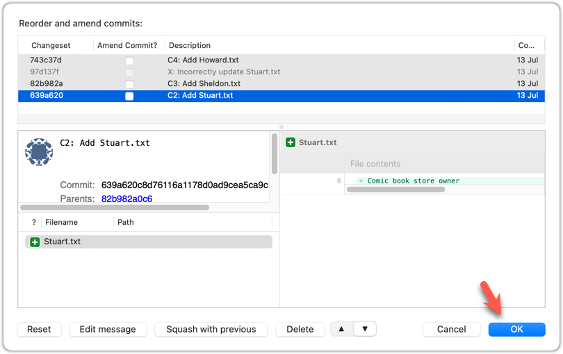
Task: Select the C4: Add Howard.txt commit row
Action: (x=203, y=60)
